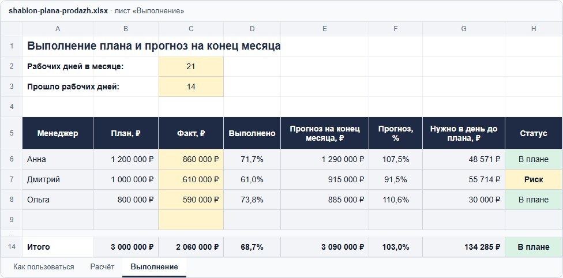
Task: Click the title «Выполнение плана и прогноз на конец месяца»
Action: [153, 46]
